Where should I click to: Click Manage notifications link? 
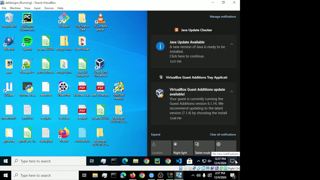point(223,17)
